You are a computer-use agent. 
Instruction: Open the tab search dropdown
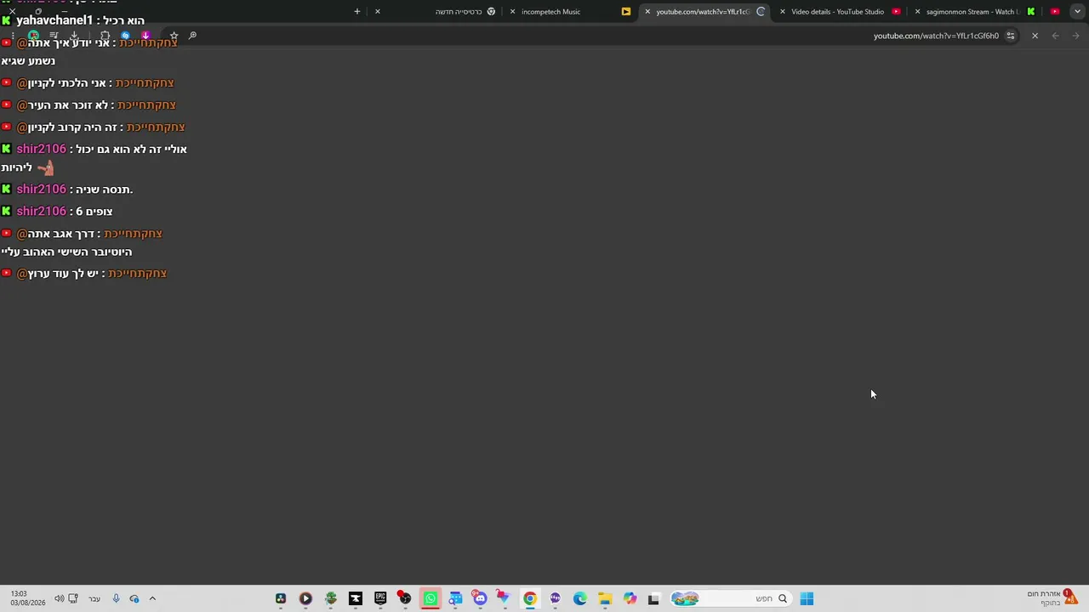pos(1078,12)
